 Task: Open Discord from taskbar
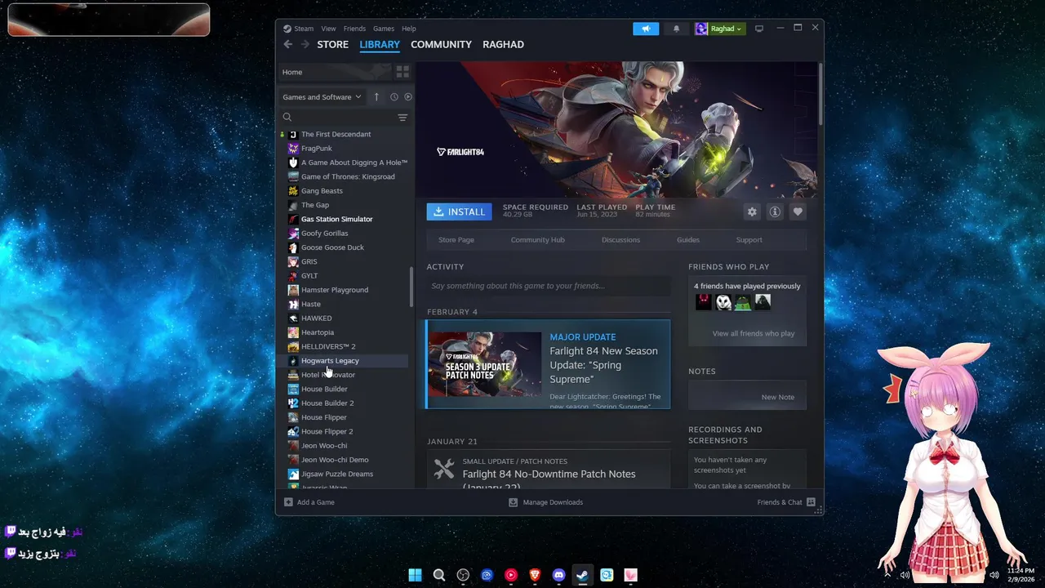click(558, 575)
